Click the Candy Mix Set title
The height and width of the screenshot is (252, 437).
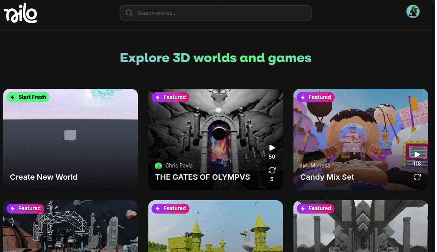click(327, 177)
